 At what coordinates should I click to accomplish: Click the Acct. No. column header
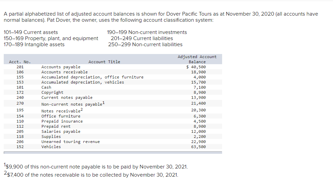point(20,62)
